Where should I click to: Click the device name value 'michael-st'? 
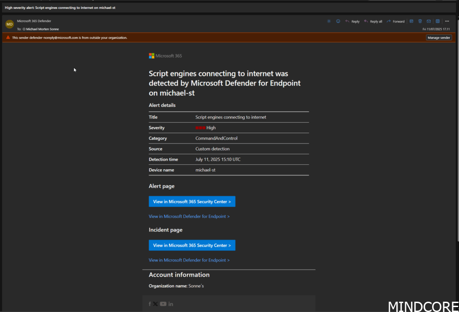[205, 170]
